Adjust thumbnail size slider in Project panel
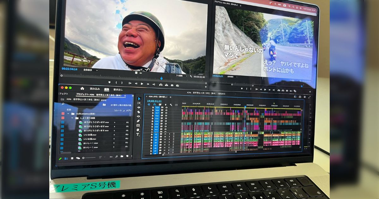This screenshot has width=379, height=199. click(x=89, y=158)
